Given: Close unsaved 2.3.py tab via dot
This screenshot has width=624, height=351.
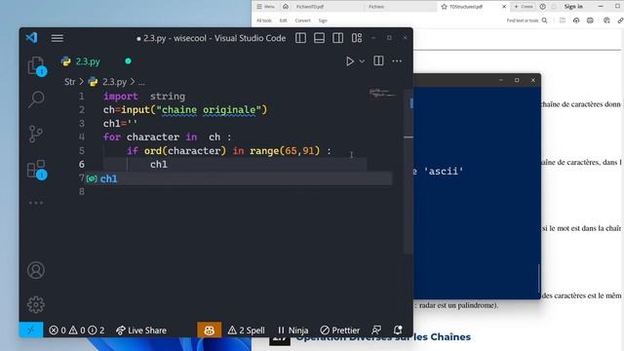Looking at the screenshot, I should (x=128, y=60).
